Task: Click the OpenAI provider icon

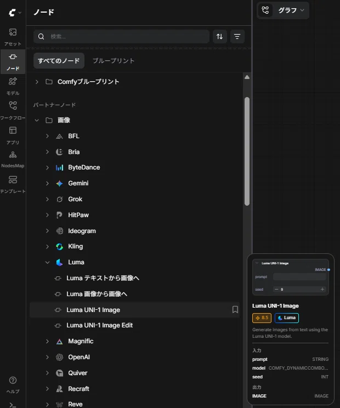Action: click(59, 357)
